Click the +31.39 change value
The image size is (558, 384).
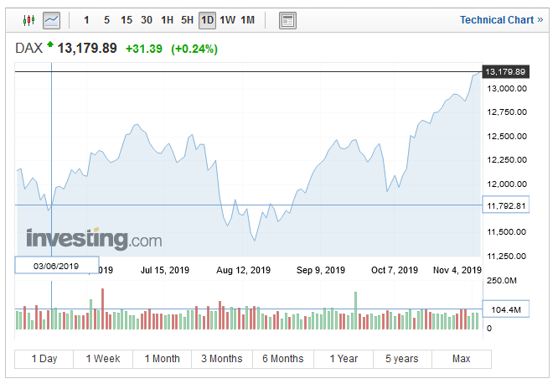point(144,49)
